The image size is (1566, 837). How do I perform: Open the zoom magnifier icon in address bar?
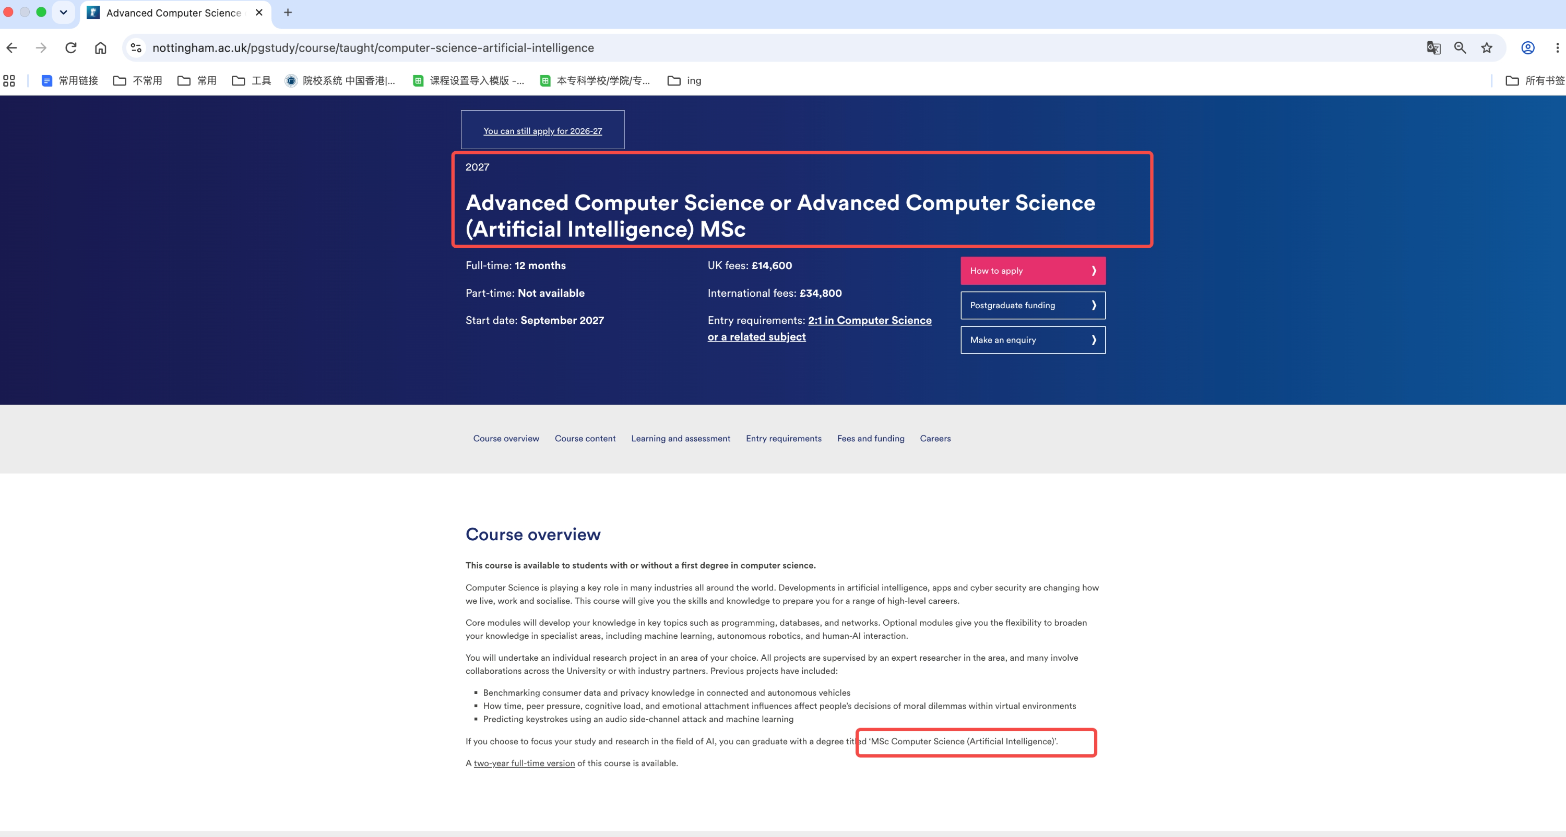coord(1460,48)
